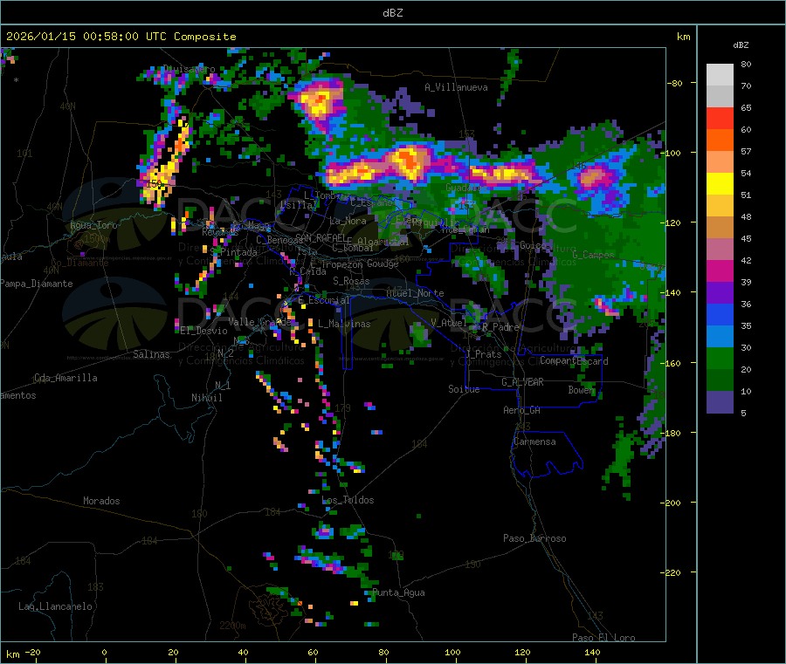This screenshot has height=664, width=786.
Task: Click the A_Villanueva map label
Action: pos(456,87)
